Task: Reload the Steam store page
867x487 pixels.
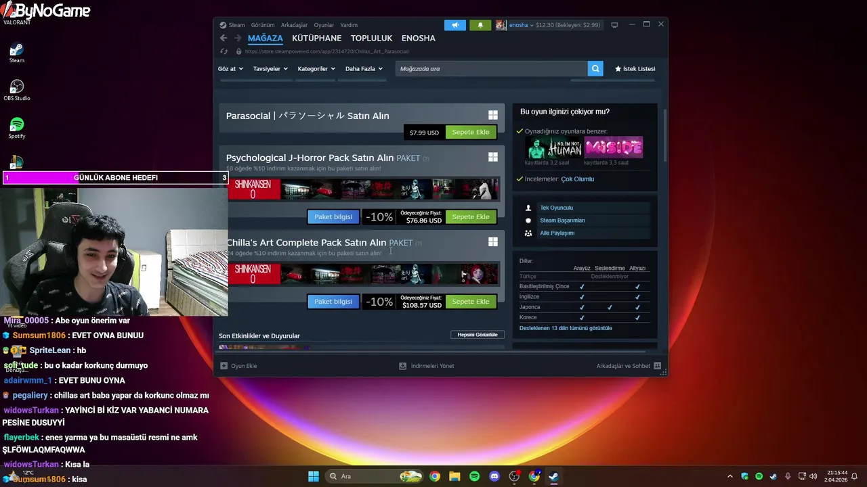Action: coord(224,51)
